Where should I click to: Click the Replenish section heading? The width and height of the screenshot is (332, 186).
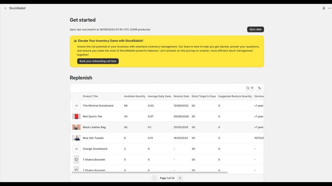[x=81, y=78]
